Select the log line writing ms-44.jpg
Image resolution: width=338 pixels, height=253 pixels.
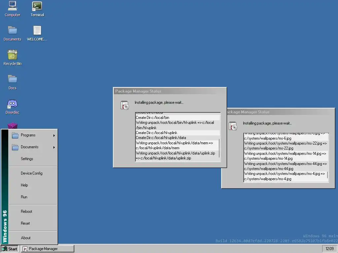point(286,166)
